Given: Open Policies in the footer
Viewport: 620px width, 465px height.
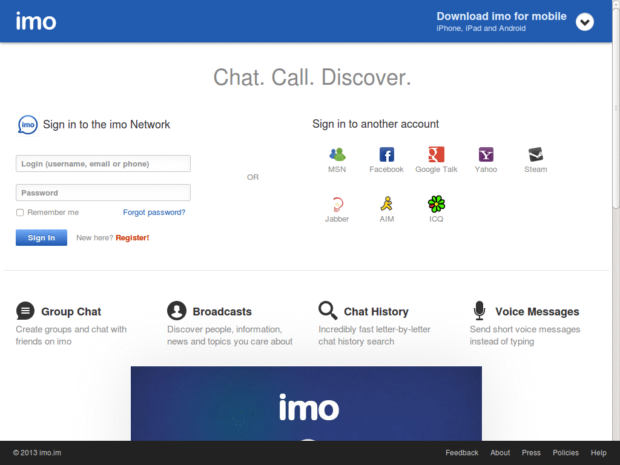Looking at the screenshot, I should tap(566, 453).
